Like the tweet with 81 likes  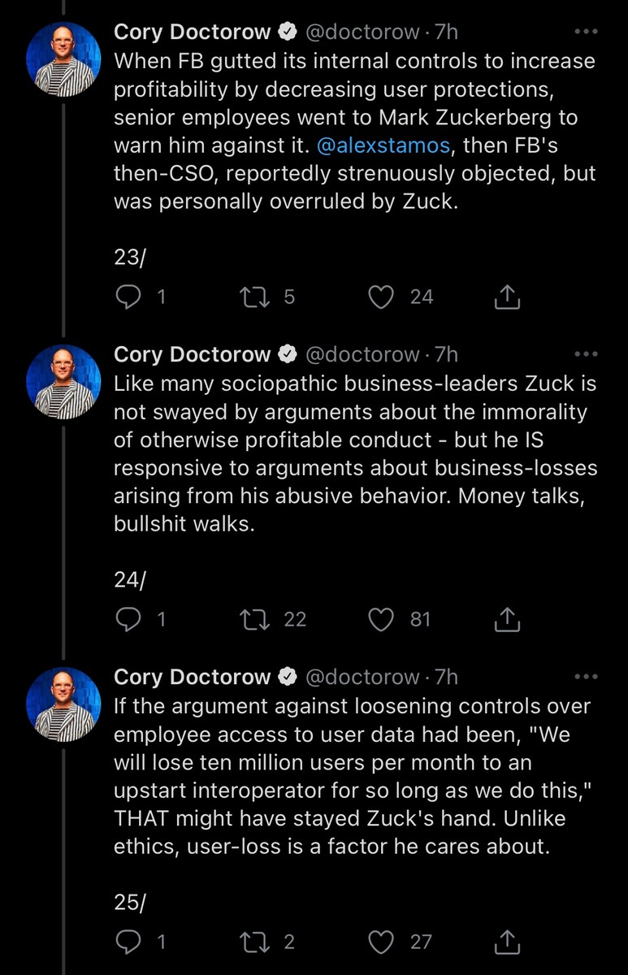pos(381,620)
